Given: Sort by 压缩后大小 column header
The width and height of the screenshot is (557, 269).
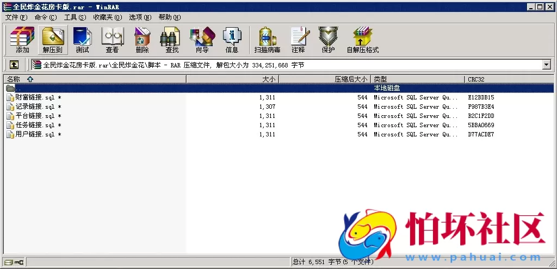Looking at the screenshot, I should pyautogui.click(x=325, y=79).
